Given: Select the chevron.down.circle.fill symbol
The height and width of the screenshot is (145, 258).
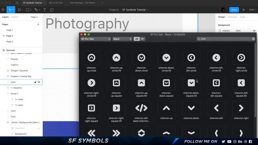Looking at the screenshot, I should (x=166, y=58).
